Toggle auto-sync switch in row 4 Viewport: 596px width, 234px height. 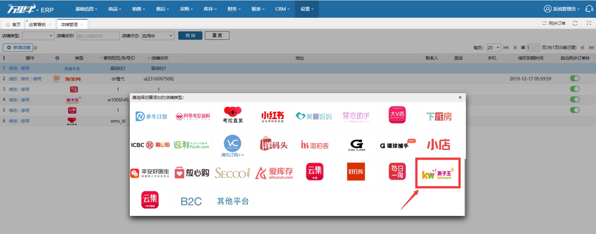[x=574, y=100]
